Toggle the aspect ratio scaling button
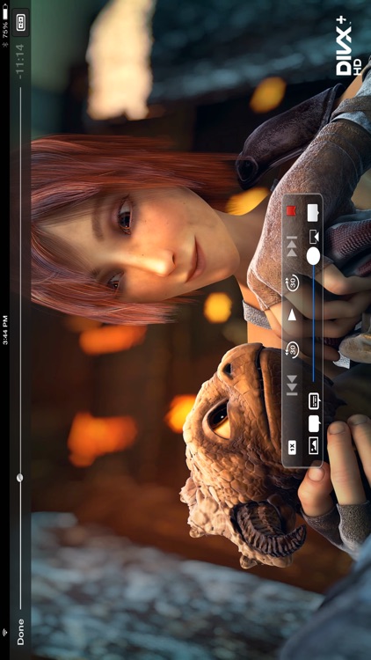This screenshot has height=660, width=371. click(20, 24)
